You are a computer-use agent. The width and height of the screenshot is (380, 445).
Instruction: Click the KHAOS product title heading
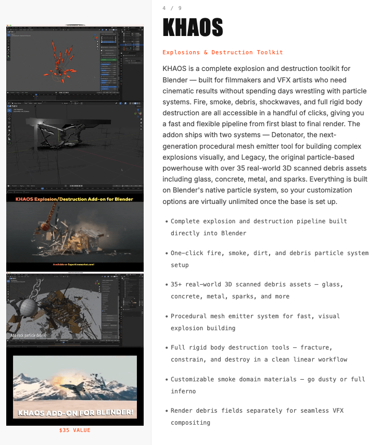193,28
